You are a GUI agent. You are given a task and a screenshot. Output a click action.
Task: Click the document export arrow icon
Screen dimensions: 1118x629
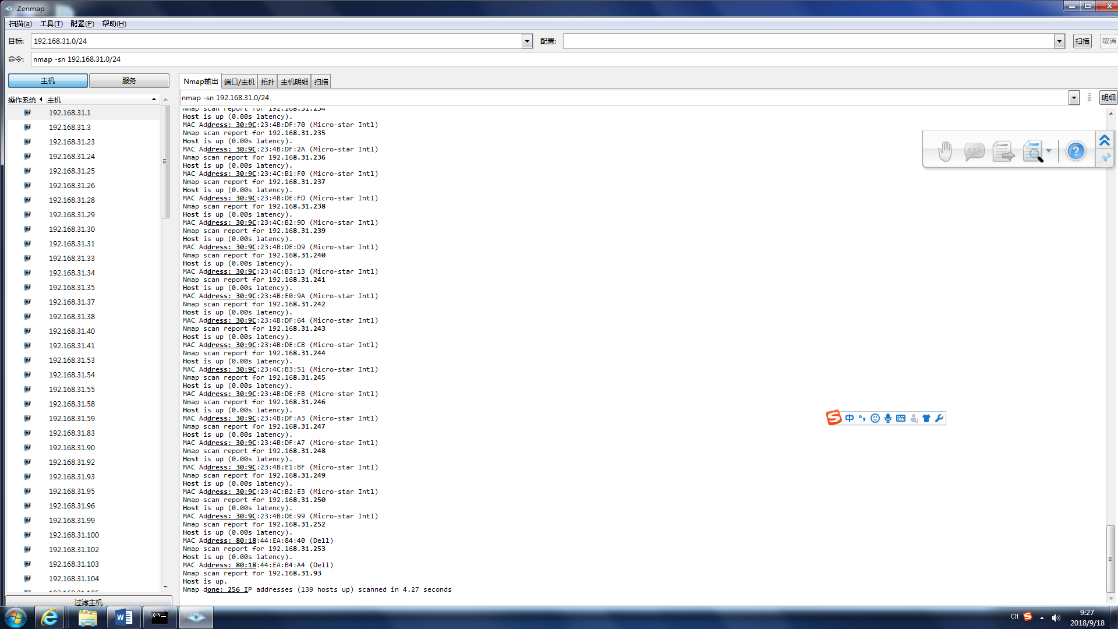(1003, 151)
